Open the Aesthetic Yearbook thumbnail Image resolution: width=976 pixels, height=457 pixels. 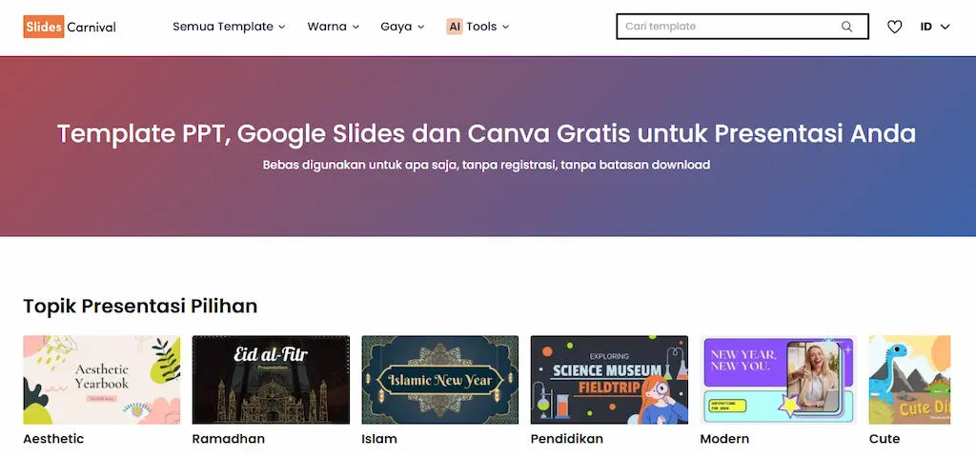(x=101, y=380)
